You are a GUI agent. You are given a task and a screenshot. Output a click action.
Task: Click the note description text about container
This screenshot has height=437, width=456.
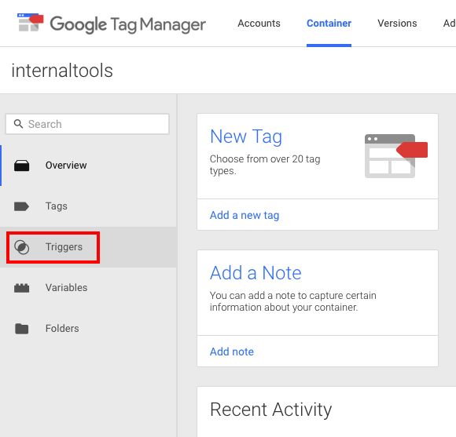pyautogui.click(x=292, y=301)
